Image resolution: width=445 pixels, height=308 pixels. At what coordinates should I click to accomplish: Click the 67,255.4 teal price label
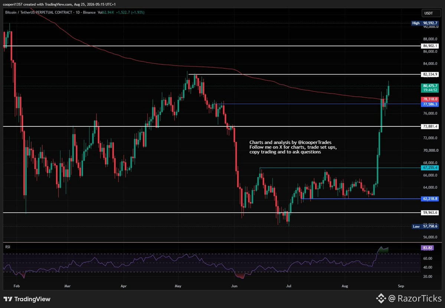point(430,168)
